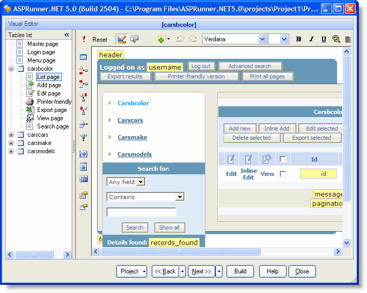Image resolution: width=367 pixels, height=293 pixels.
Task: Expand the carscars tree node
Action: pyautogui.click(x=11, y=135)
